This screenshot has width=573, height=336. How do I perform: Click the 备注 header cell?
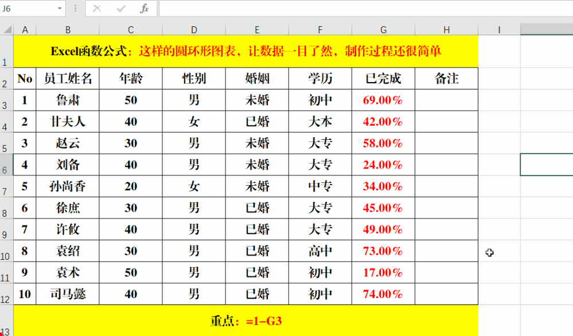click(447, 79)
